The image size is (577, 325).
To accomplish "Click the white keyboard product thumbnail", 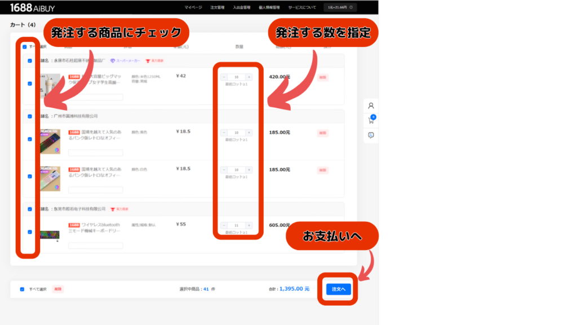I will point(50,176).
